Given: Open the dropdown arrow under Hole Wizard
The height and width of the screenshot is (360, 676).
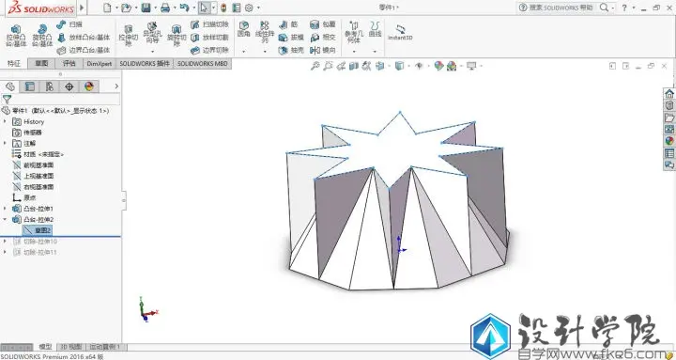Looking at the screenshot, I should [x=152, y=52].
